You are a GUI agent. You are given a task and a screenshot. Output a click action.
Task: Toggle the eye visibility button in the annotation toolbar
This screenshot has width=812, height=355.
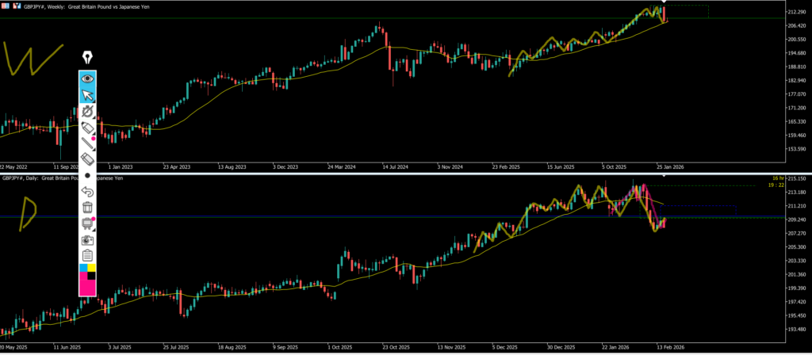pos(88,78)
